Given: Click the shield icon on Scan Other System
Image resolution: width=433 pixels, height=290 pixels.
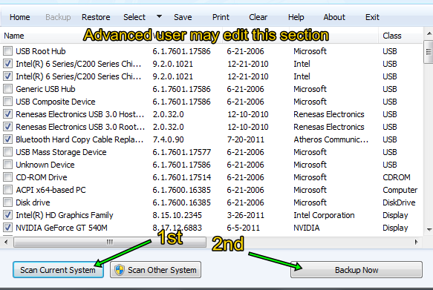Looking at the screenshot, I should pos(120,270).
